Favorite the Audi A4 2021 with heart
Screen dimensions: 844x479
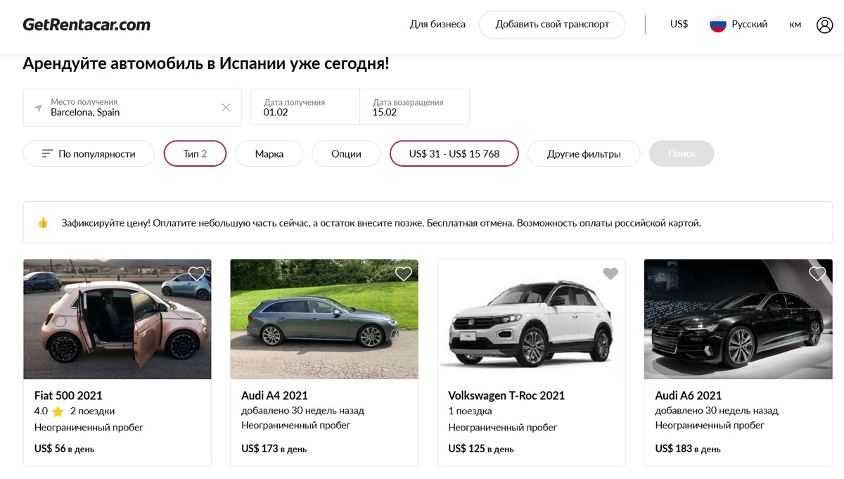[x=404, y=274]
